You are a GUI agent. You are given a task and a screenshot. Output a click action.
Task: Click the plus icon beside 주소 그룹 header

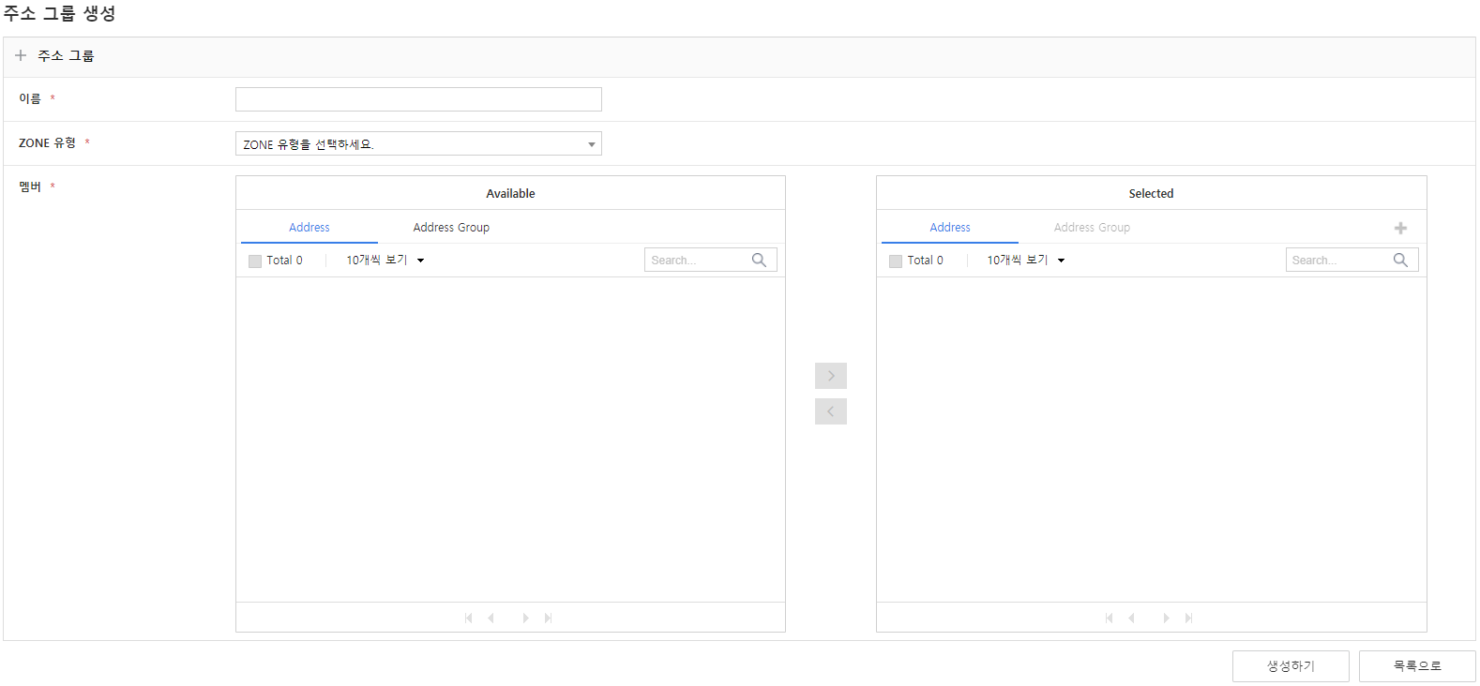[21, 55]
